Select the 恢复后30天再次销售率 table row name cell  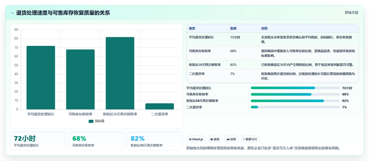click(x=205, y=65)
